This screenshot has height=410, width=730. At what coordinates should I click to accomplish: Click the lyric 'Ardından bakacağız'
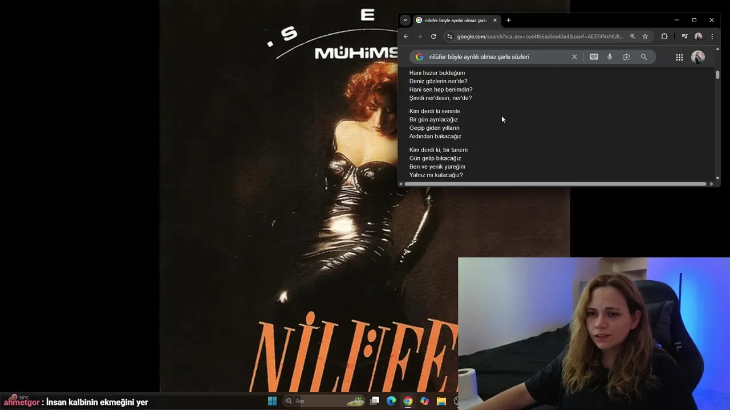click(435, 137)
